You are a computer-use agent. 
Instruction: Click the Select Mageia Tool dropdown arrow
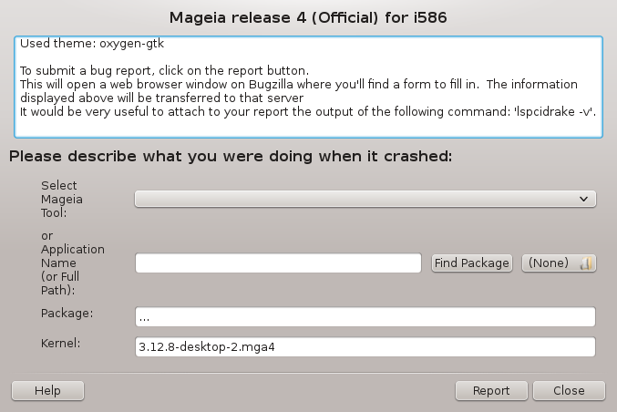(x=582, y=199)
